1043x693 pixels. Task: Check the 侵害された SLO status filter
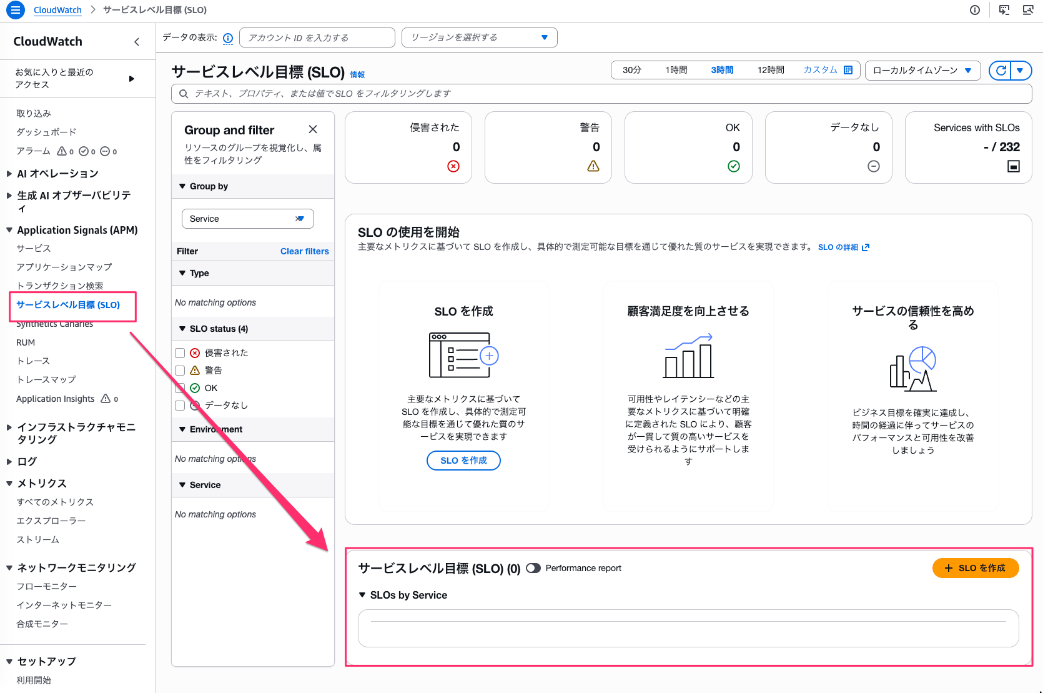pos(180,352)
